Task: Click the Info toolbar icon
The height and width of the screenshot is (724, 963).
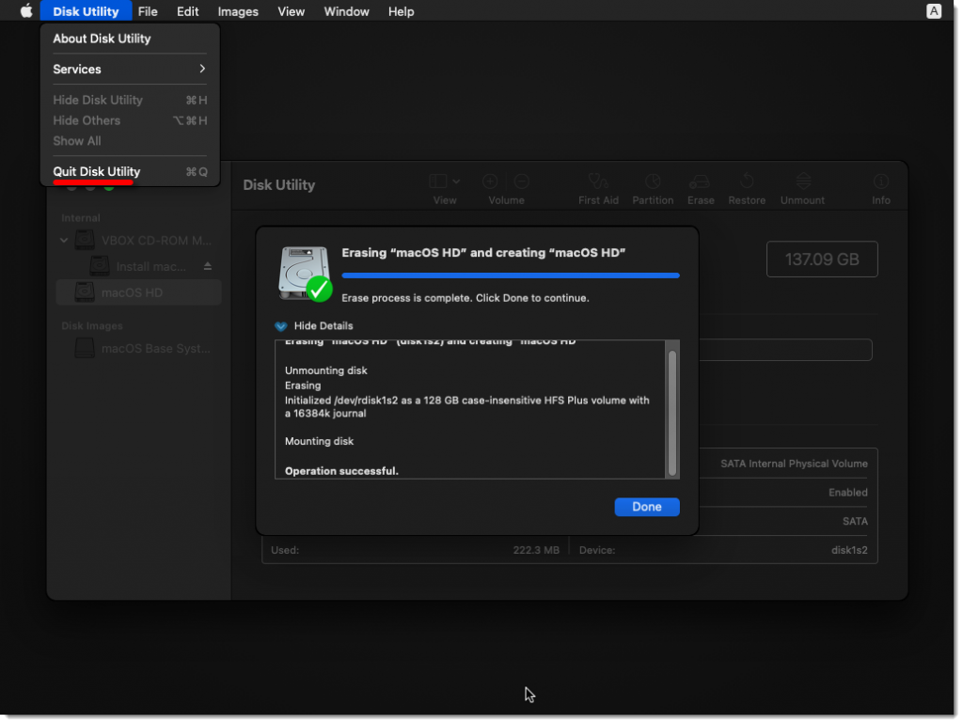Action: tap(880, 181)
